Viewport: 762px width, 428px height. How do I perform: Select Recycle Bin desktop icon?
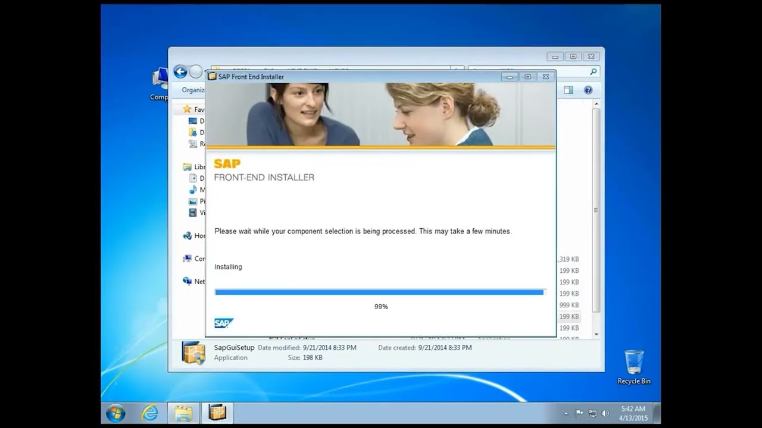[634, 367]
